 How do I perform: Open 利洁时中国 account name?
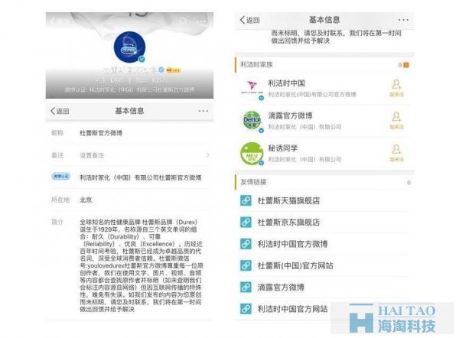click(287, 83)
